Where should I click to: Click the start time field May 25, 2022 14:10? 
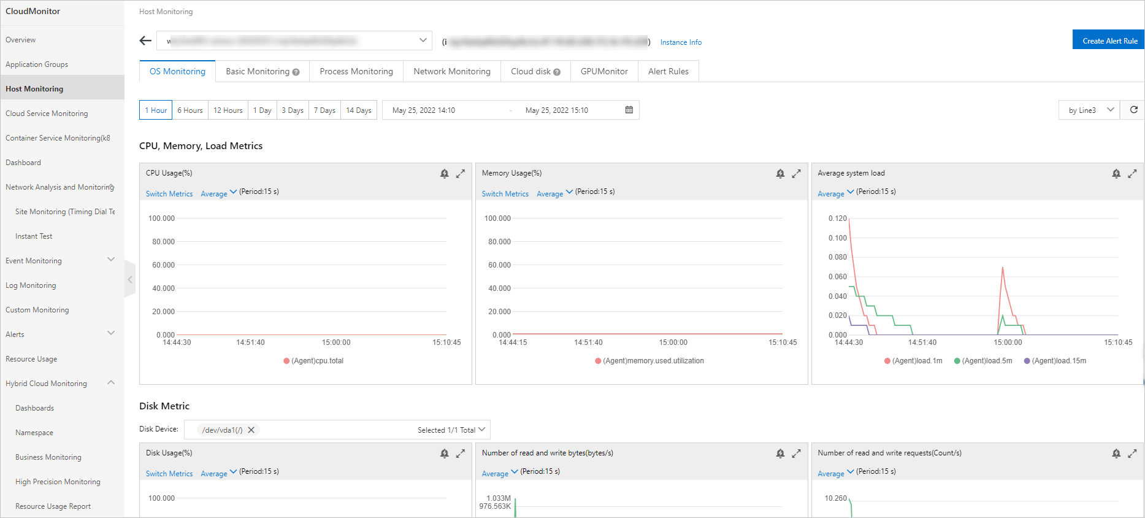[x=424, y=110]
